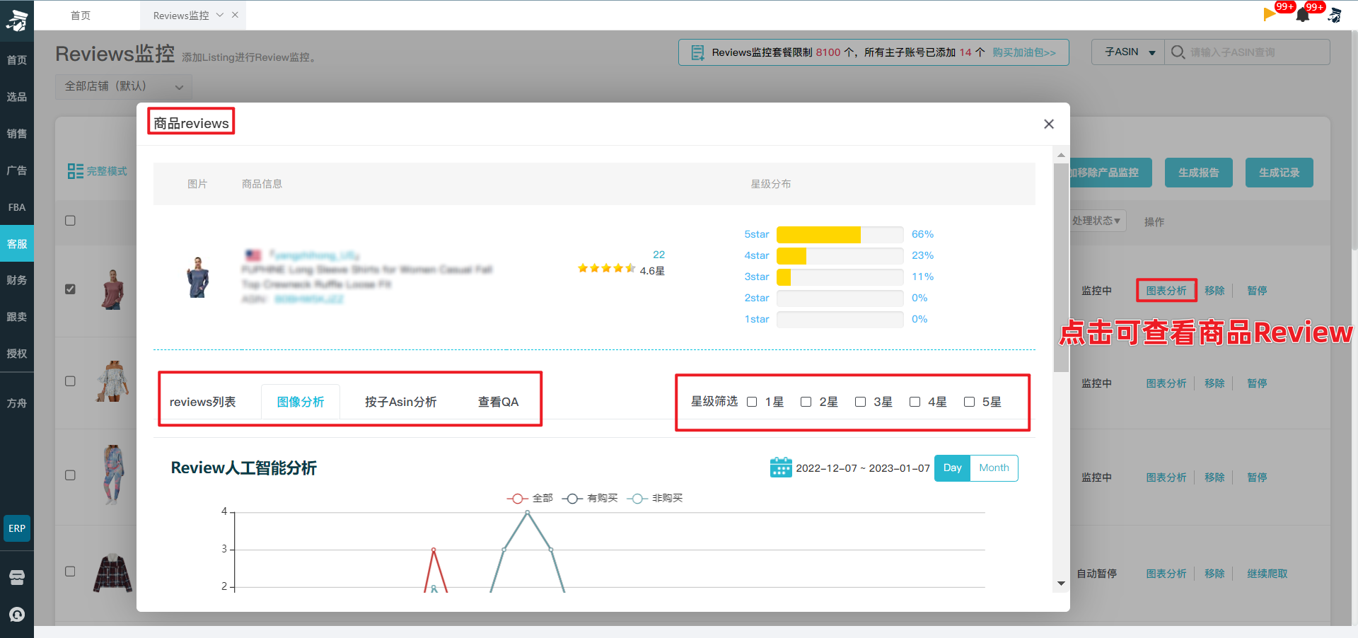Open 选品 in the left sidebar
This screenshot has width=1358, height=638.
[17, 97]
